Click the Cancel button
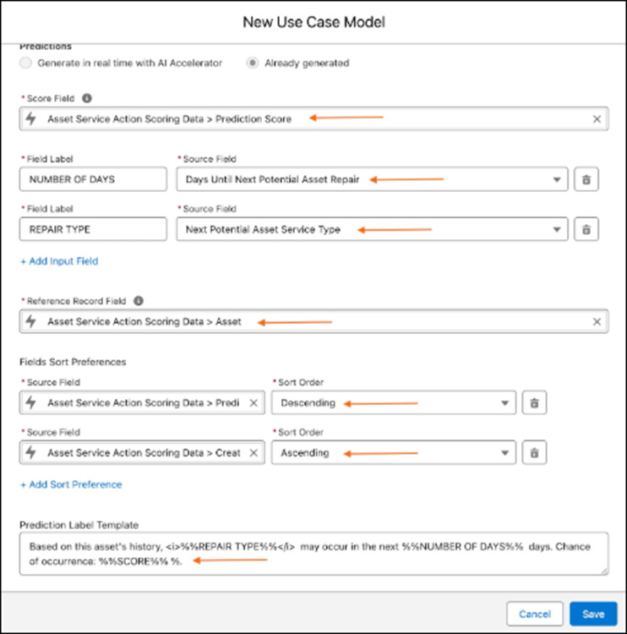This screenshot has width=627, height=634. [x=534, y=614]
